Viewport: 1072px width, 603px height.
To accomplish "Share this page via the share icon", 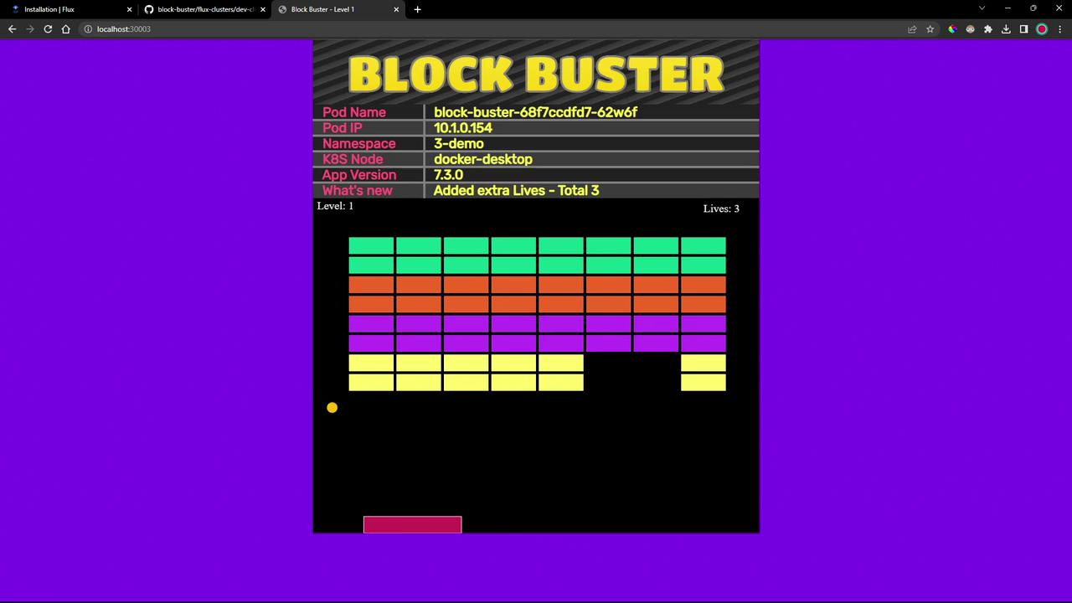I will [x=912, y=29].
